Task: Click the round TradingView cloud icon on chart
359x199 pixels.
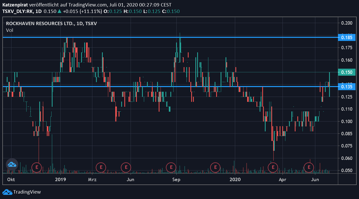Action: [12, 164]
